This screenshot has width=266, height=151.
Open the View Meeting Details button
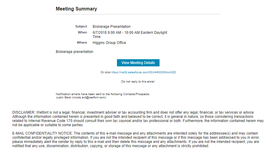click(138, 63)
